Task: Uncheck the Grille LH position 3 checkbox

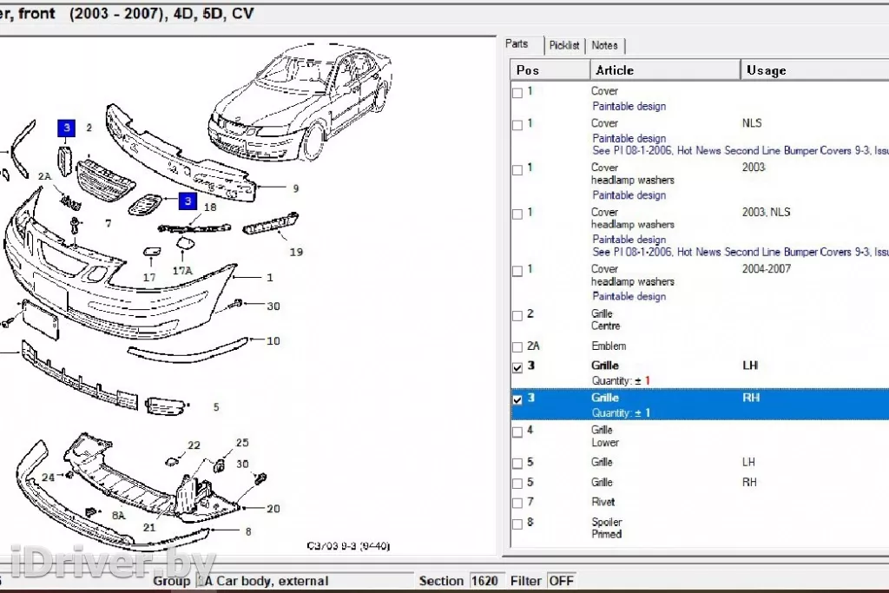Action: 517,367
